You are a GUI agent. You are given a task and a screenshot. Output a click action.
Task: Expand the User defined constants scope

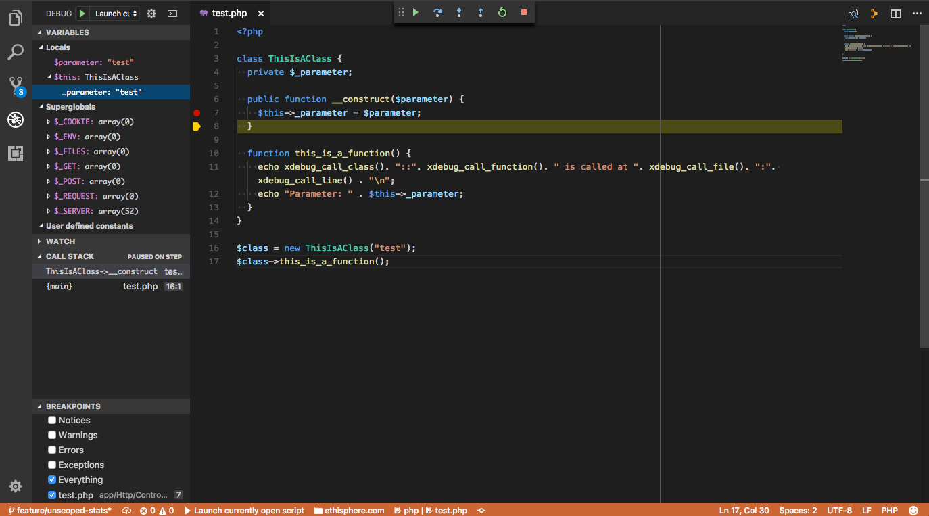[x=111, y=226]
